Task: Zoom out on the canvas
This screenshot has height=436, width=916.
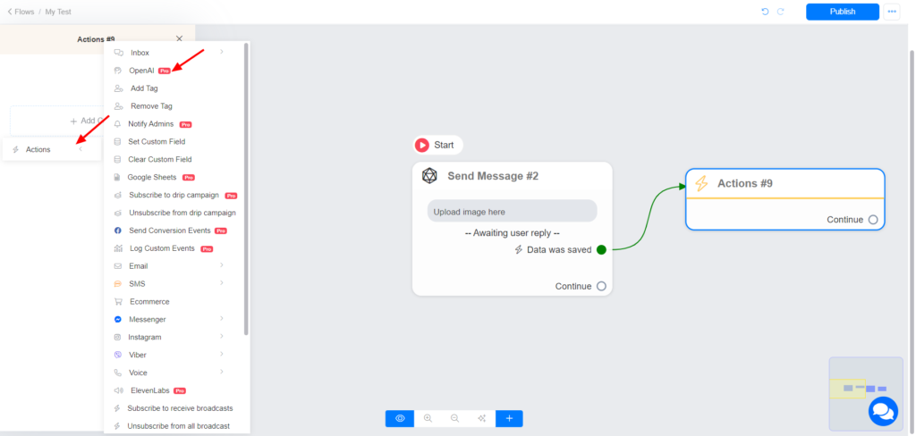Action: [454, 418]
